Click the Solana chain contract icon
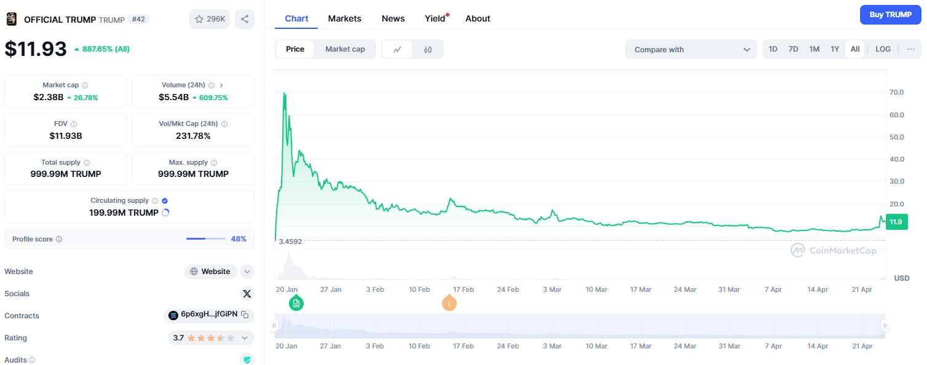The height and width of the screenshot is (365, 927). click(x=173, y=316)
